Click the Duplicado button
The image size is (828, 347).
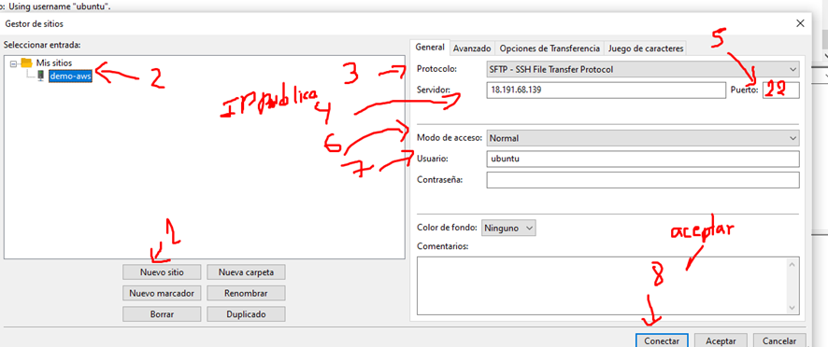click(246, 314)
